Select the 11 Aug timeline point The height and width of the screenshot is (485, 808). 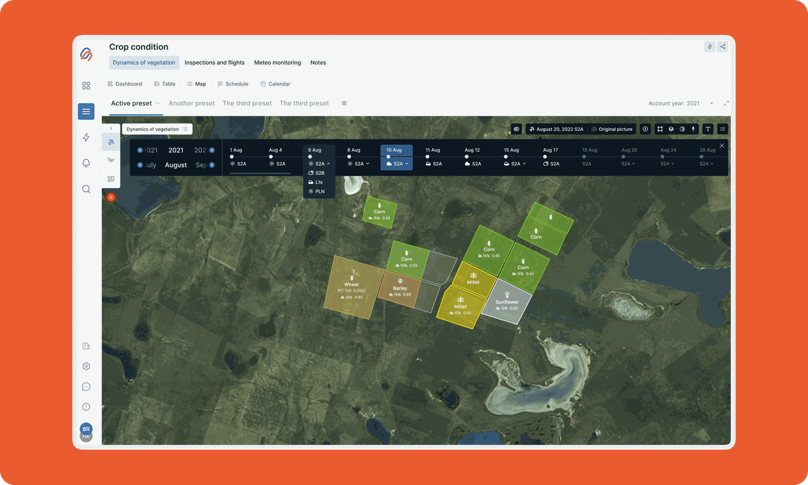pyautogui.click(x=427, y=157)
